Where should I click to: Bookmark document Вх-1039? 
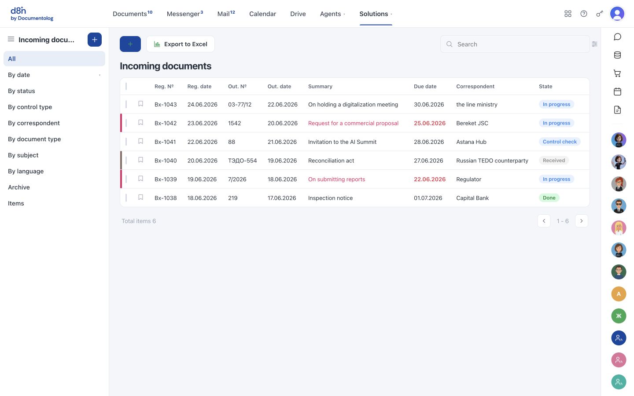tap(141, 179)
